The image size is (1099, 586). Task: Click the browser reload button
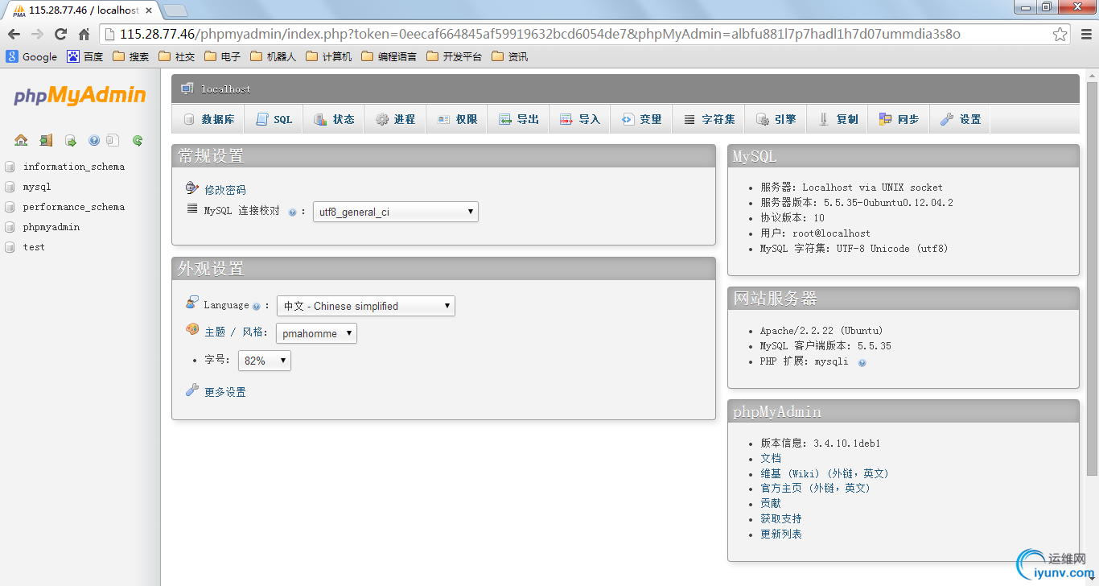60,34
